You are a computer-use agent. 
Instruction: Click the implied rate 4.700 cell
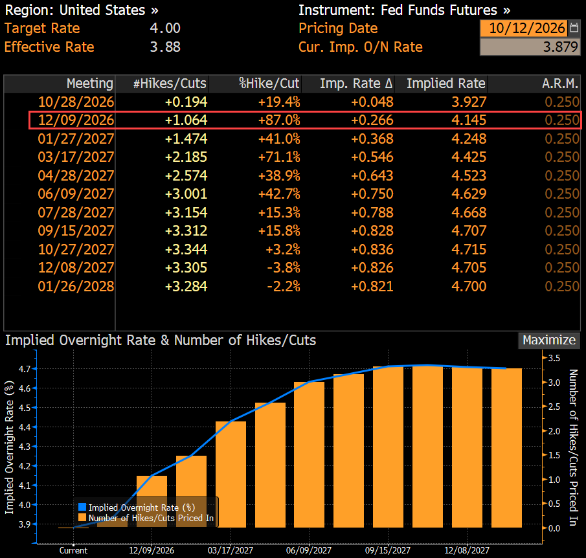point(469,286)
